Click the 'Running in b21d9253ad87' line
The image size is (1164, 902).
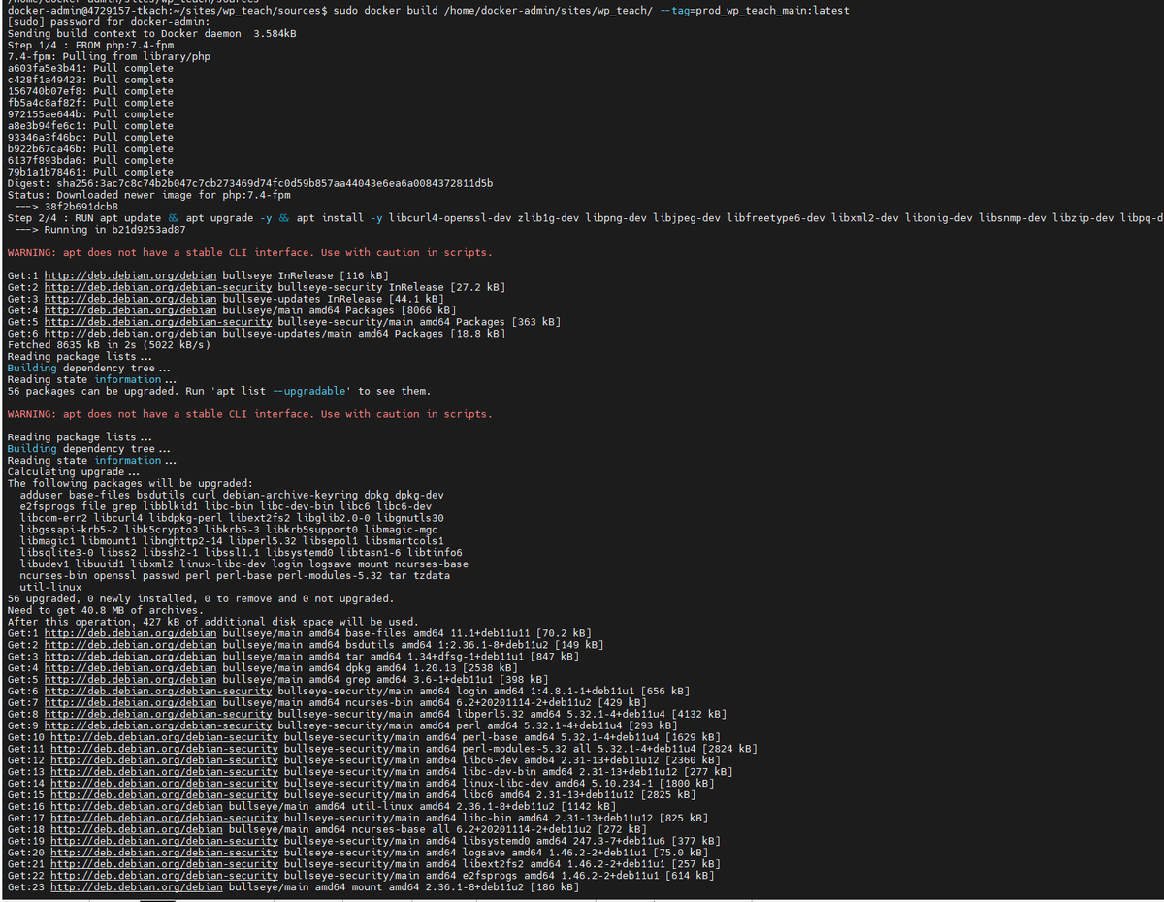[x=100, y=230]
